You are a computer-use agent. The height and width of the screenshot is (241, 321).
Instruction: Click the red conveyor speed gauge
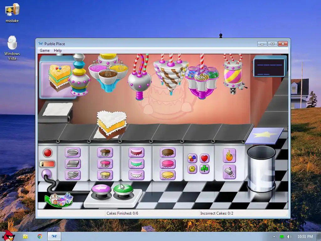[47, 164]
